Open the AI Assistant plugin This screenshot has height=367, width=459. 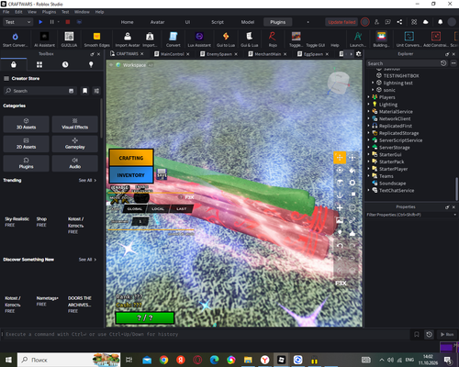point(44,39)
